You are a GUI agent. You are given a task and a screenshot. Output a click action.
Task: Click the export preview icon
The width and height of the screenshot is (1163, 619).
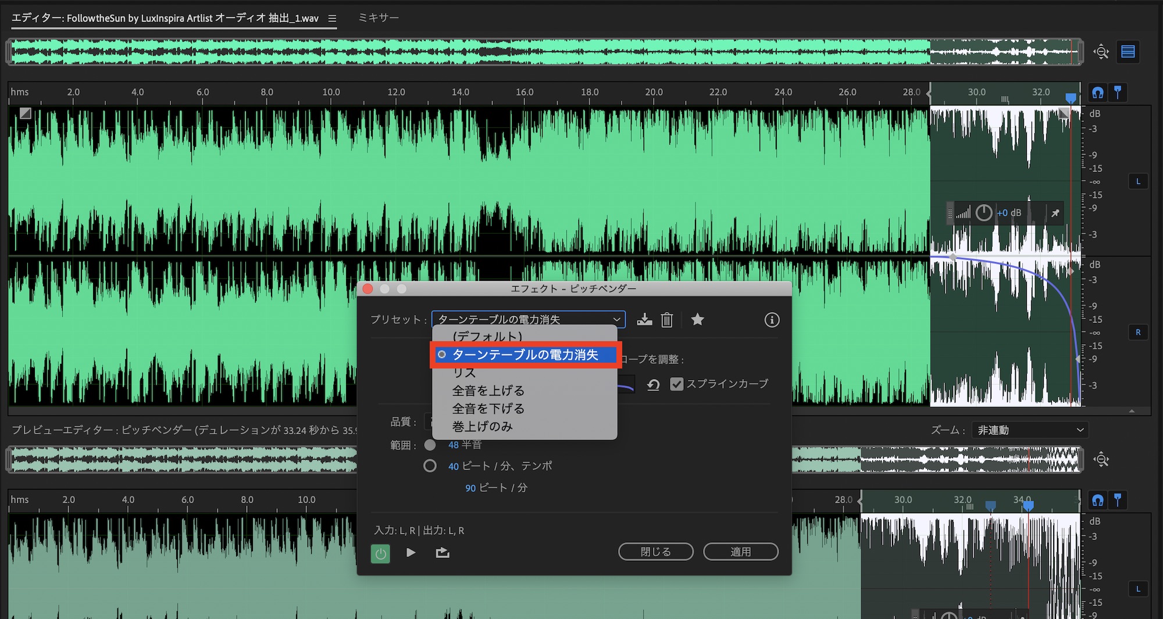(443, 552)
